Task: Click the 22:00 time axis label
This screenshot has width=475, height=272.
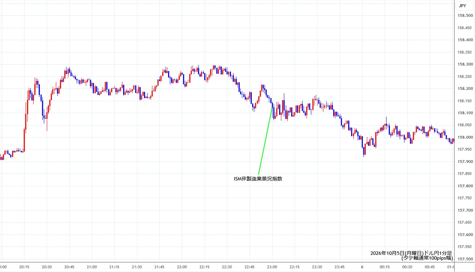Action: pos(182,267)
